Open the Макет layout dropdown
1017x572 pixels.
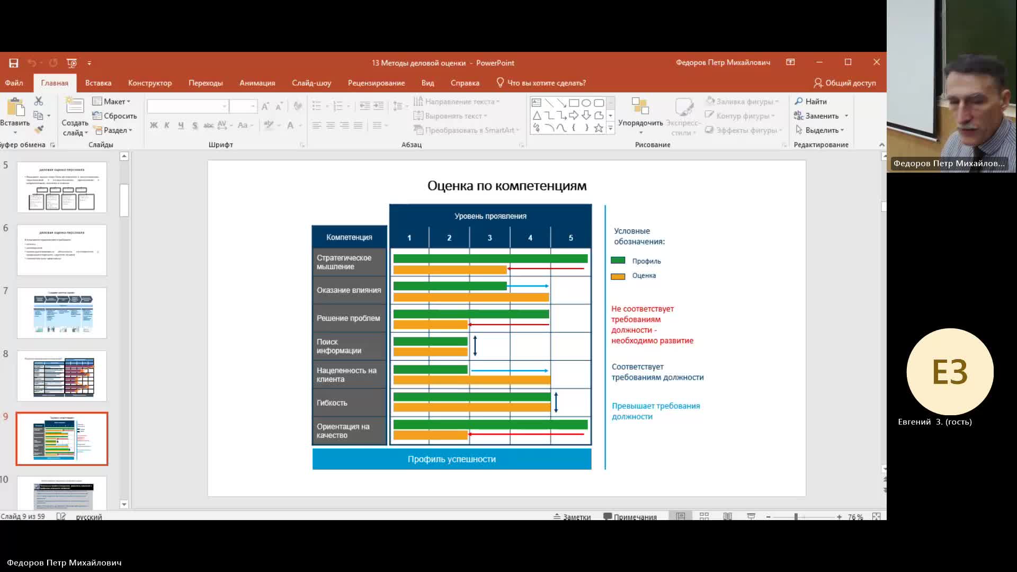tap(111, 102)
